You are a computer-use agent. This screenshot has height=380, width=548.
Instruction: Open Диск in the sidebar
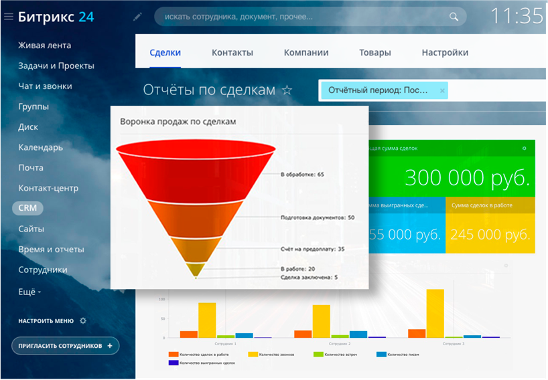click(28, 127)
